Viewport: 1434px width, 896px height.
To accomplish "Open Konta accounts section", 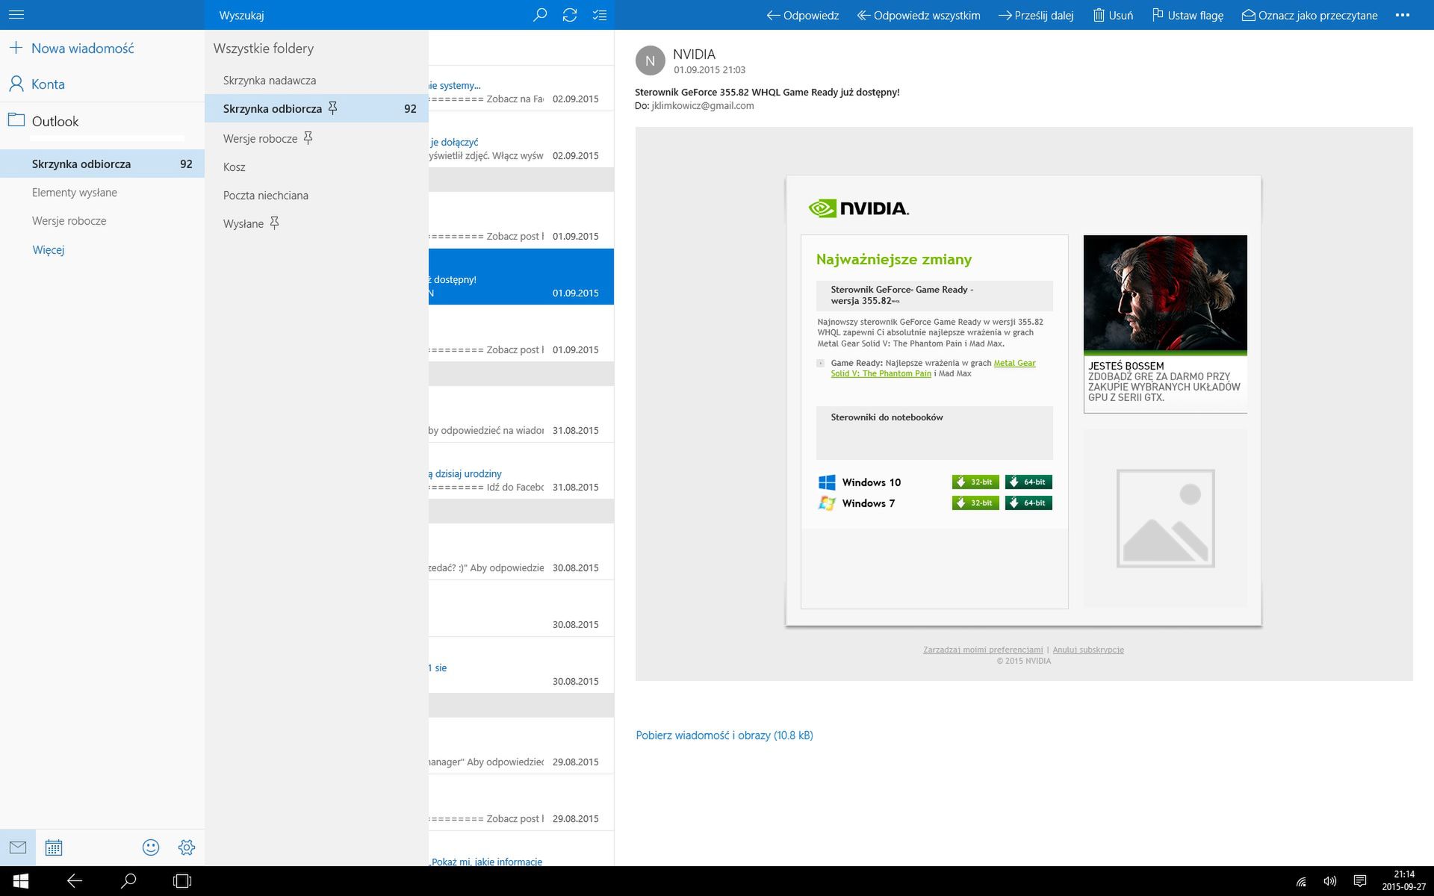I will [37, 84].
